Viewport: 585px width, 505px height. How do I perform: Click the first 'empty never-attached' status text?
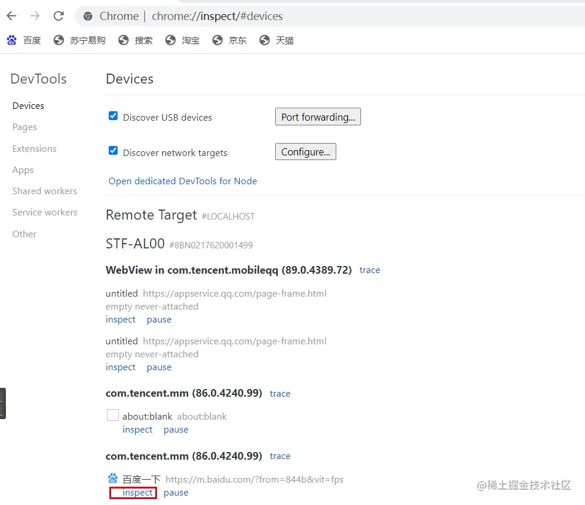[152, 307]
